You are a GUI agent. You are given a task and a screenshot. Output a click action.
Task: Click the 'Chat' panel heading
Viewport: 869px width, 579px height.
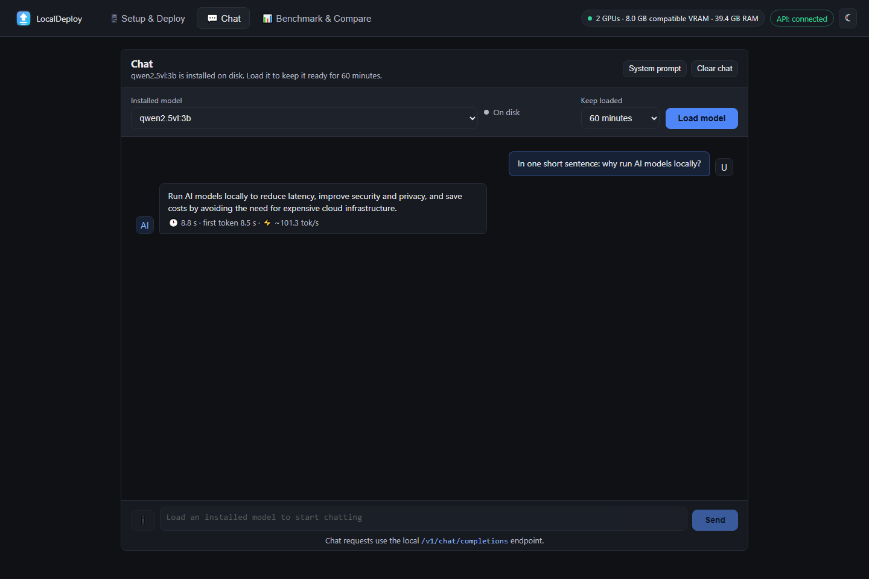tap(142, 64)
